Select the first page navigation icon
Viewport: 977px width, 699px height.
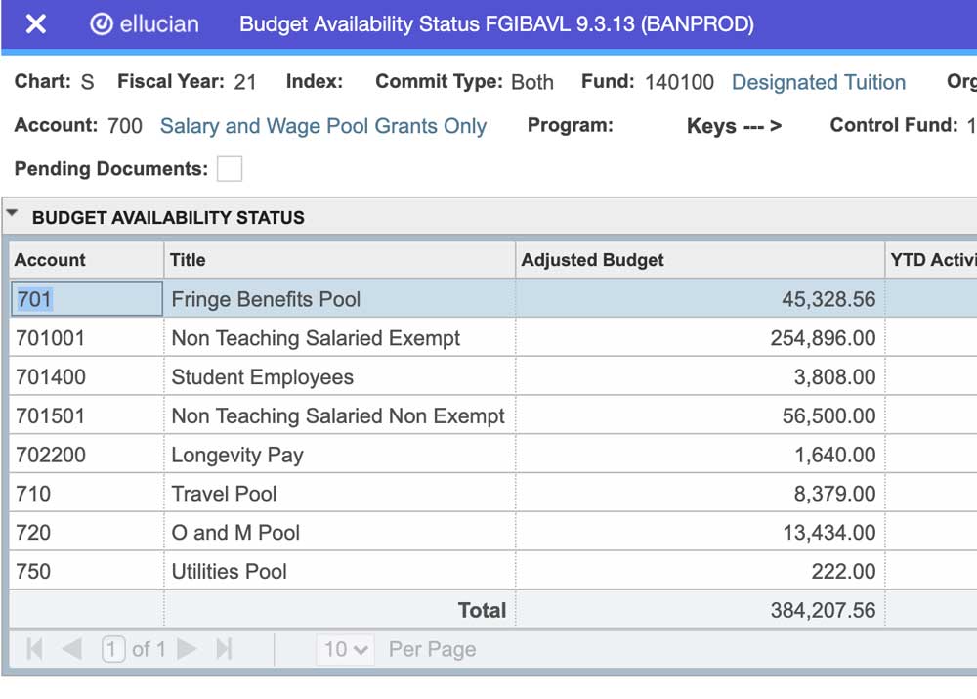[34, 648]
